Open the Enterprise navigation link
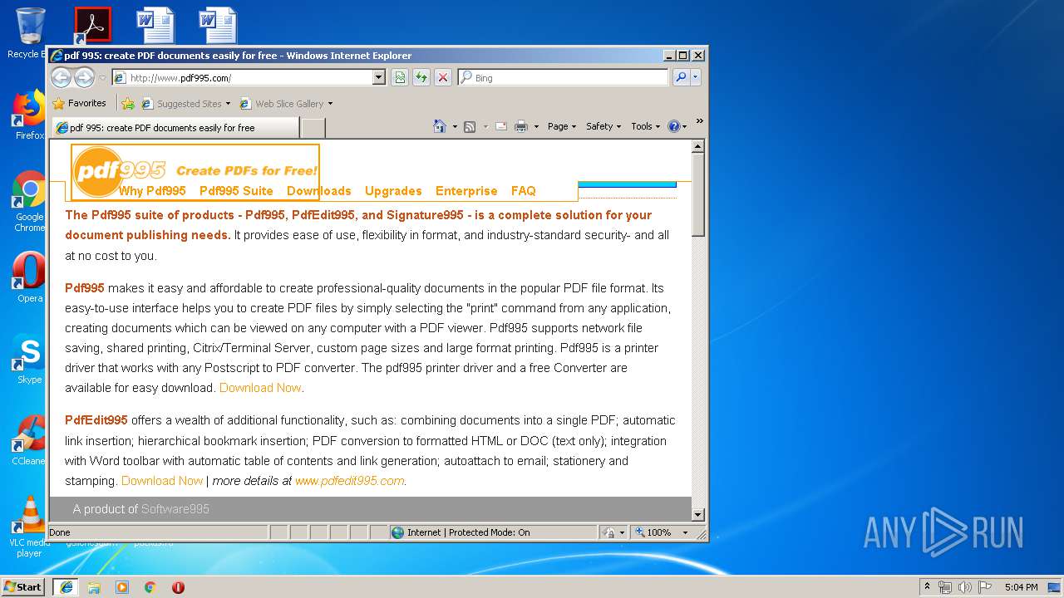The height and width of the screenshot is (598, 1064). point(466,191)
